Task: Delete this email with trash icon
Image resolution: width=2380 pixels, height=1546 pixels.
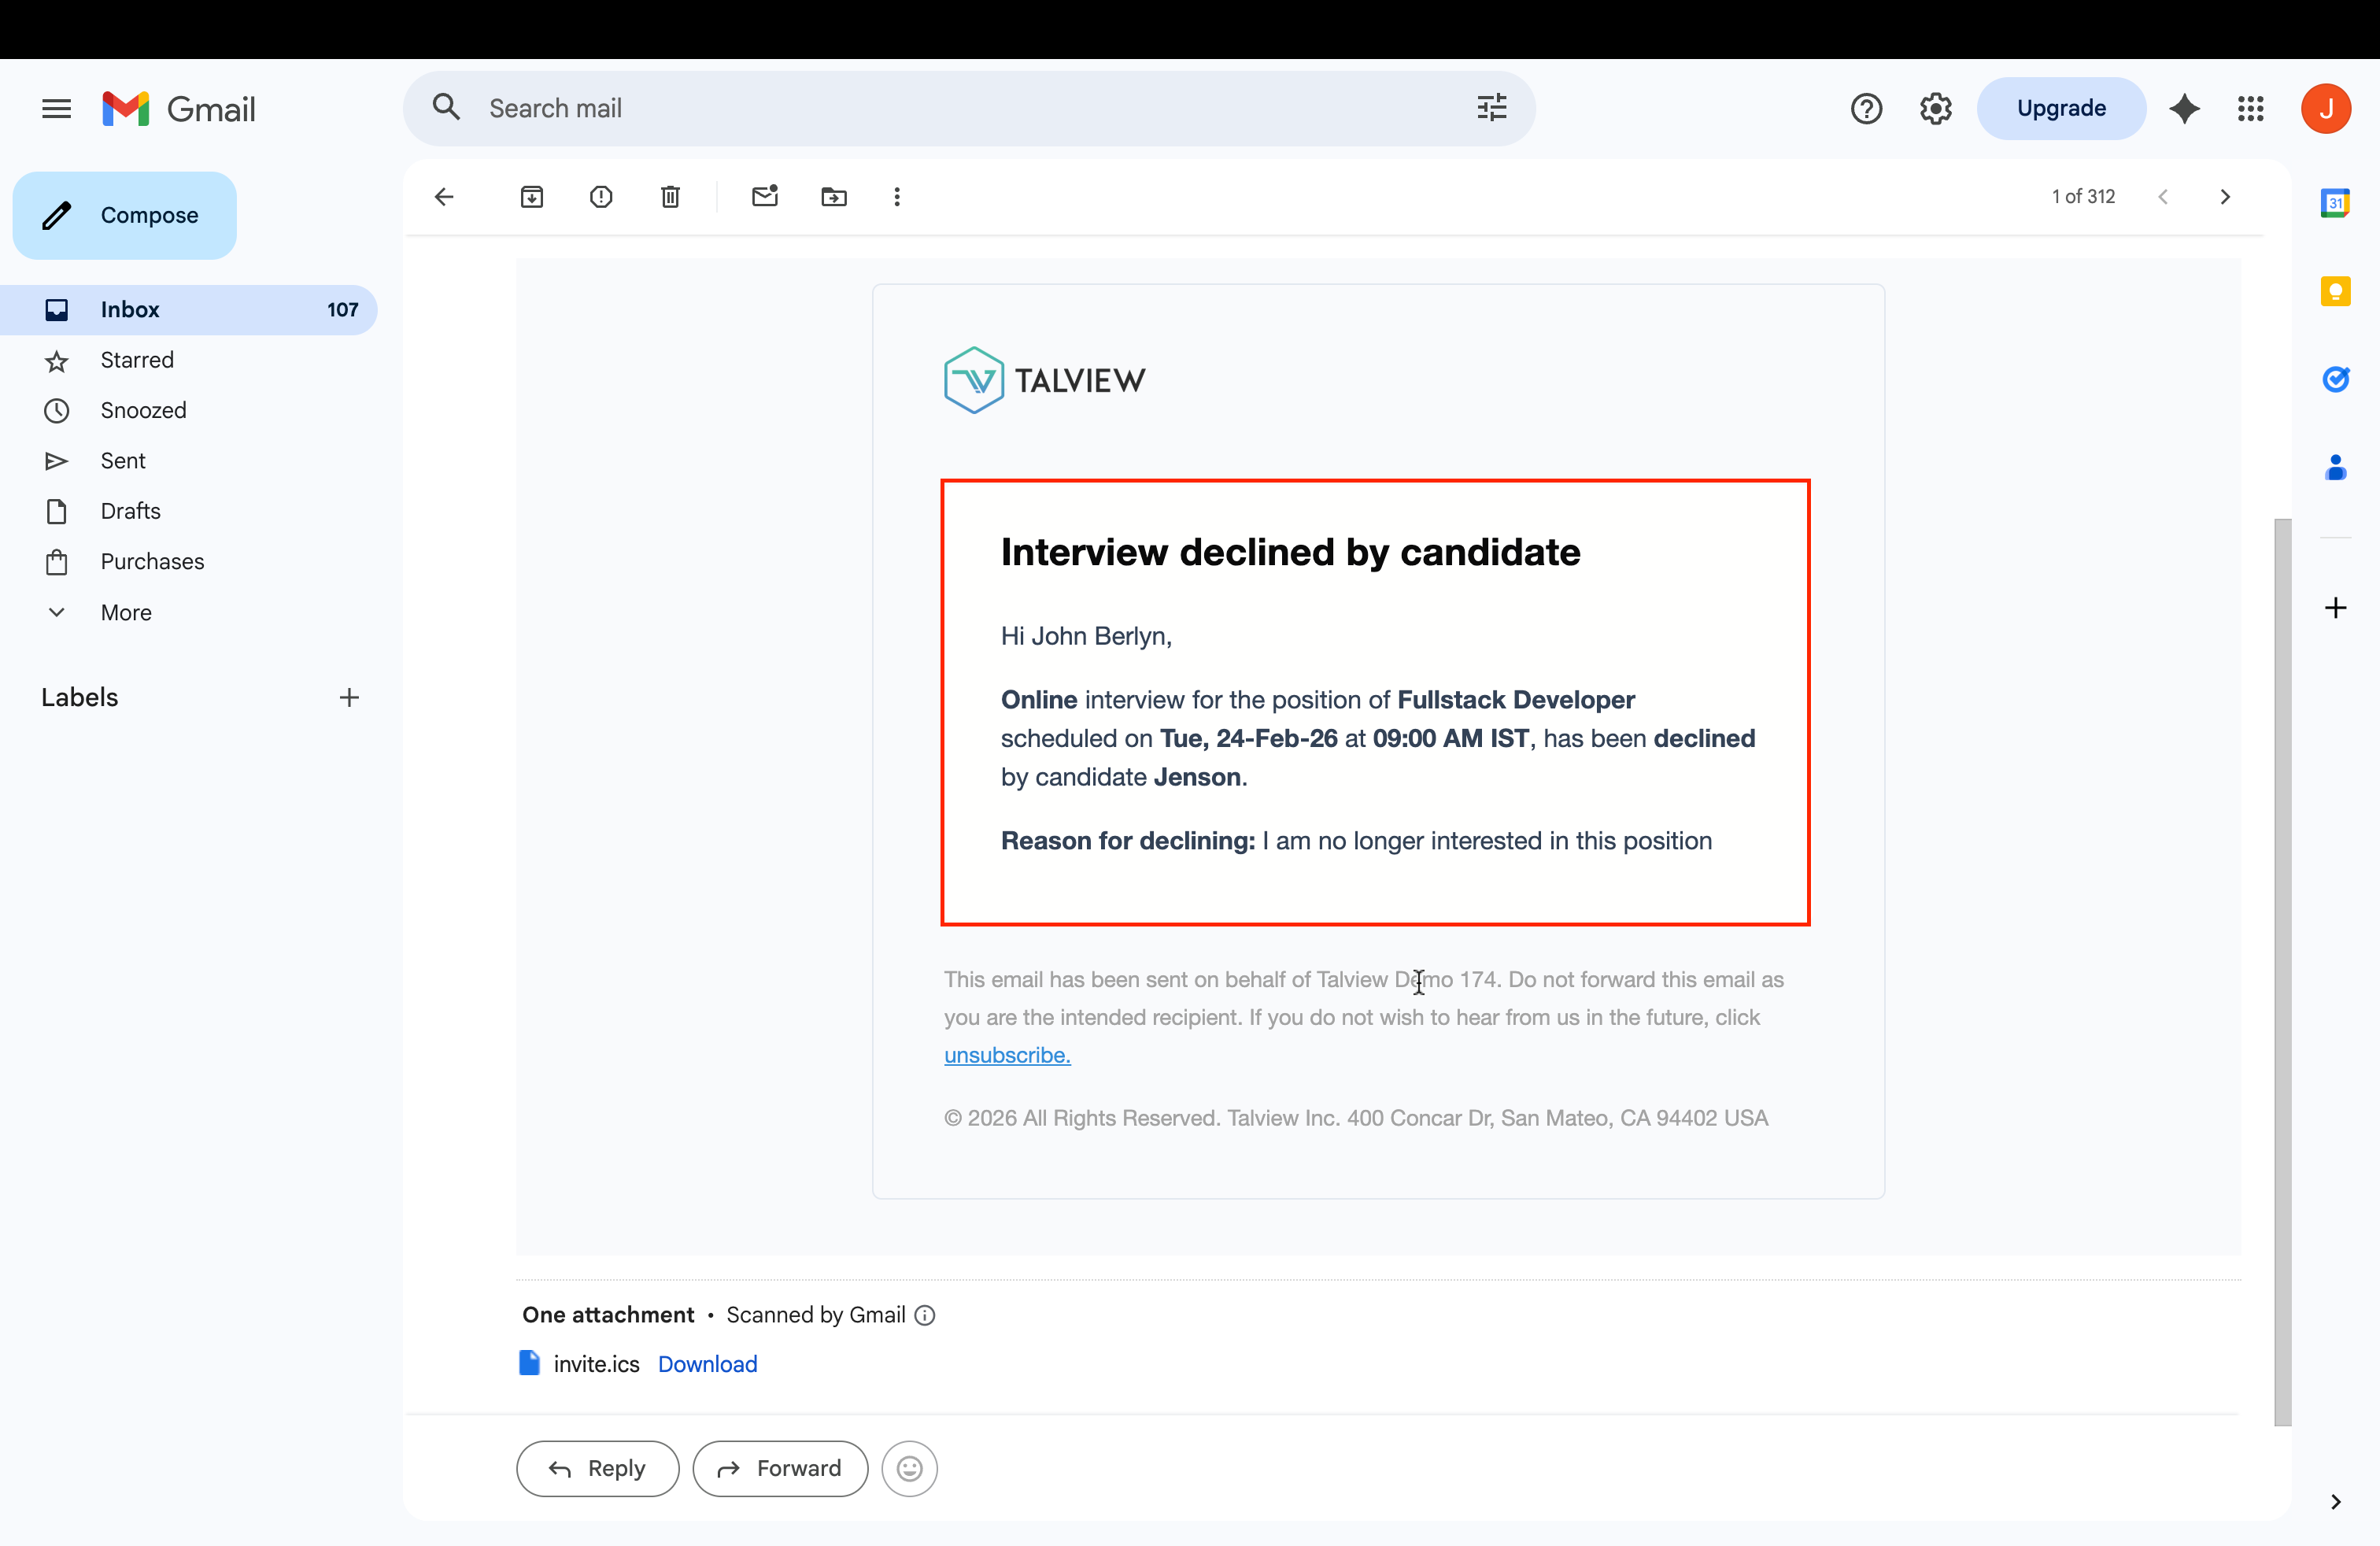Action: click(x=670, y=197)
